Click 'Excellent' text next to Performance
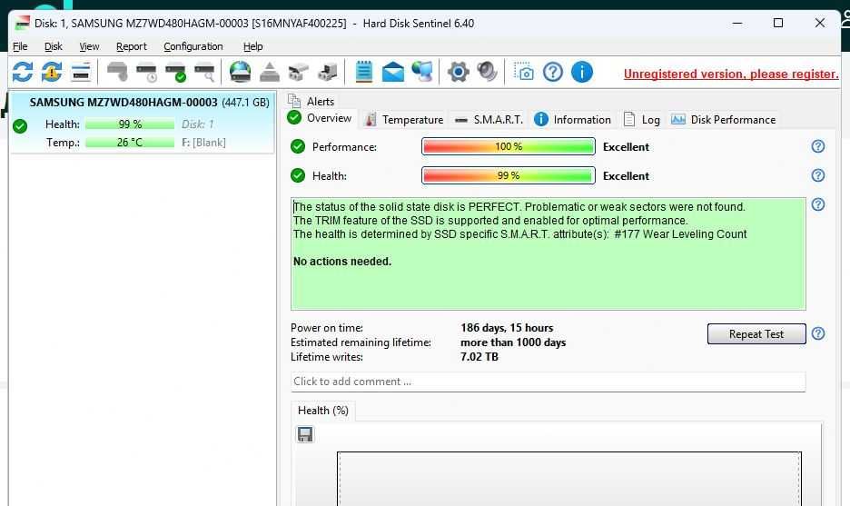Viewport: 850px width, 506px height. pos(626,147)
